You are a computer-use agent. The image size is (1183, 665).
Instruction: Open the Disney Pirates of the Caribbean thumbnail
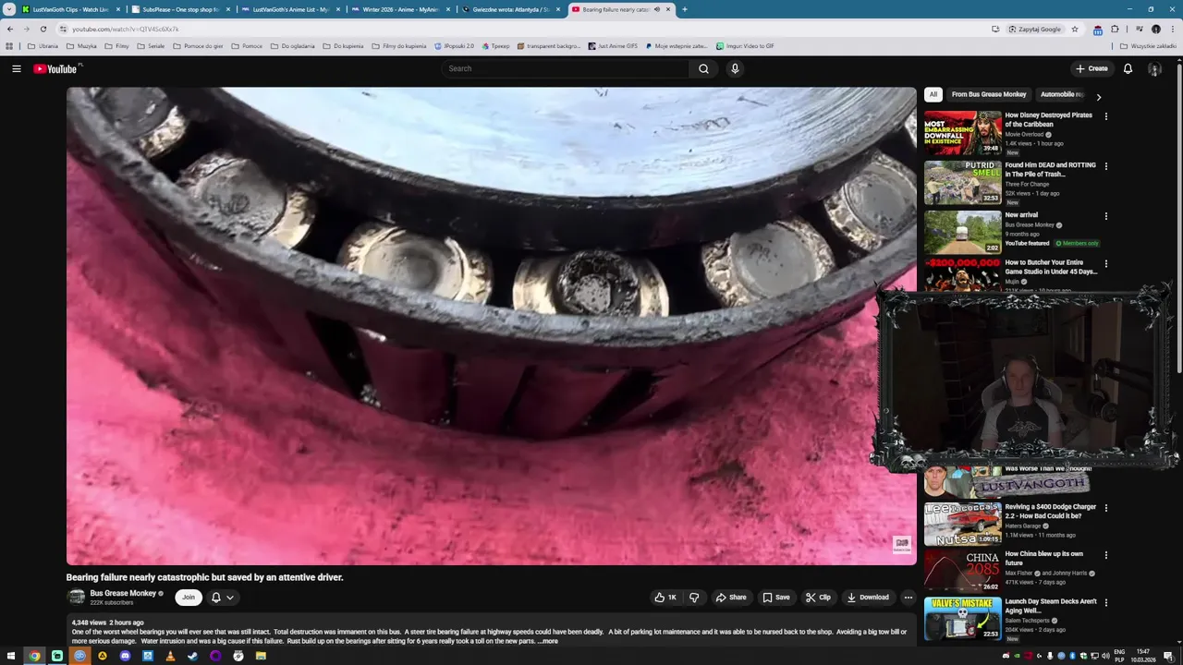coord(962,133)
